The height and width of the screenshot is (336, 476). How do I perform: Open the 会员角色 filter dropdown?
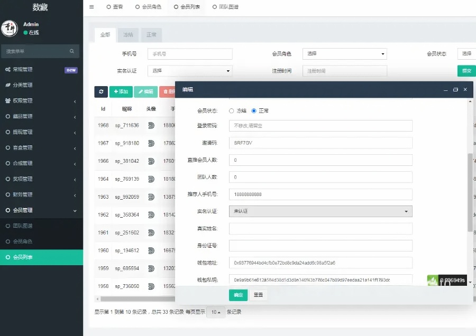coord(344,54)
